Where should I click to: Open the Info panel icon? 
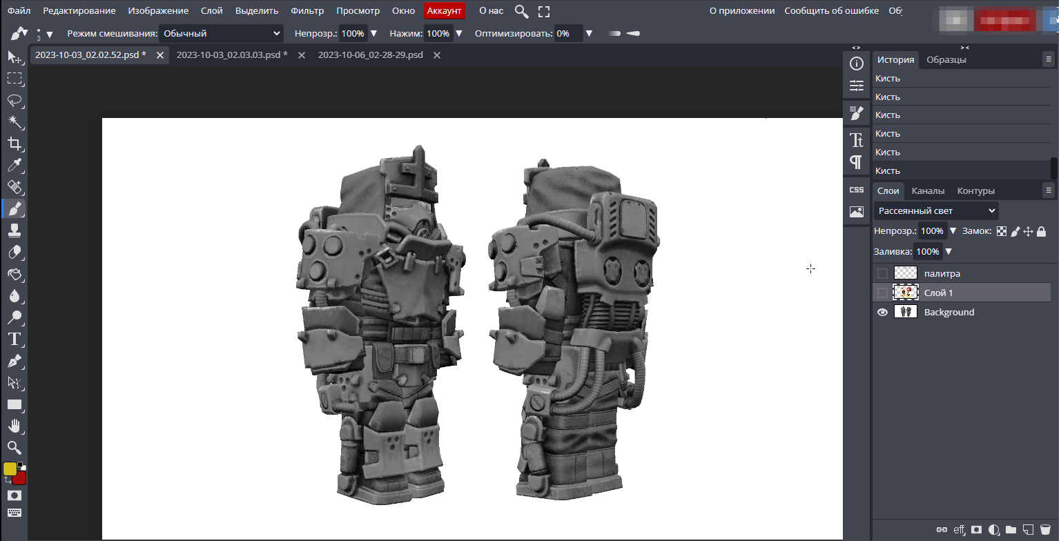click(857, 63)
